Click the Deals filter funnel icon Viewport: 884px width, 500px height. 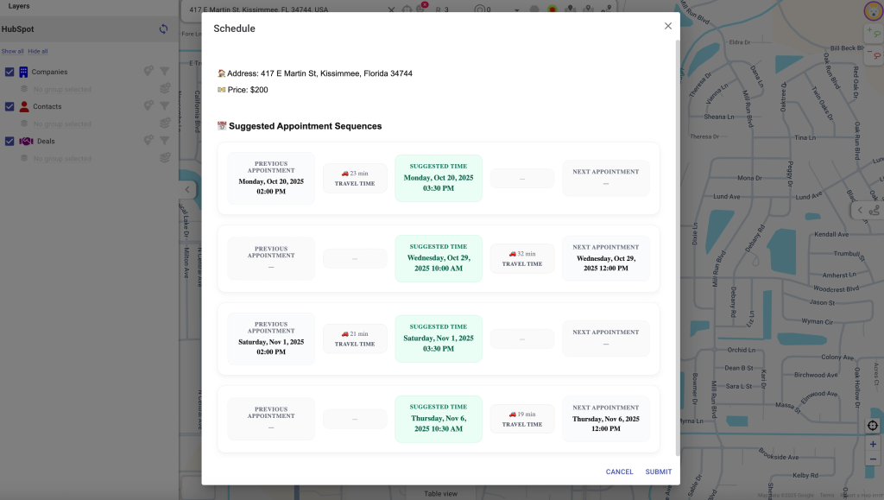(x=164, y=141)
